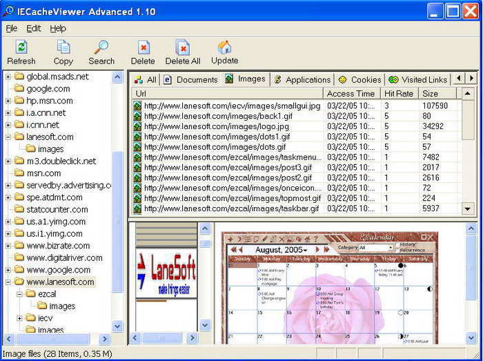Select the servedby.advertising folder
483x361 pixels.
[x=68, y=185]
